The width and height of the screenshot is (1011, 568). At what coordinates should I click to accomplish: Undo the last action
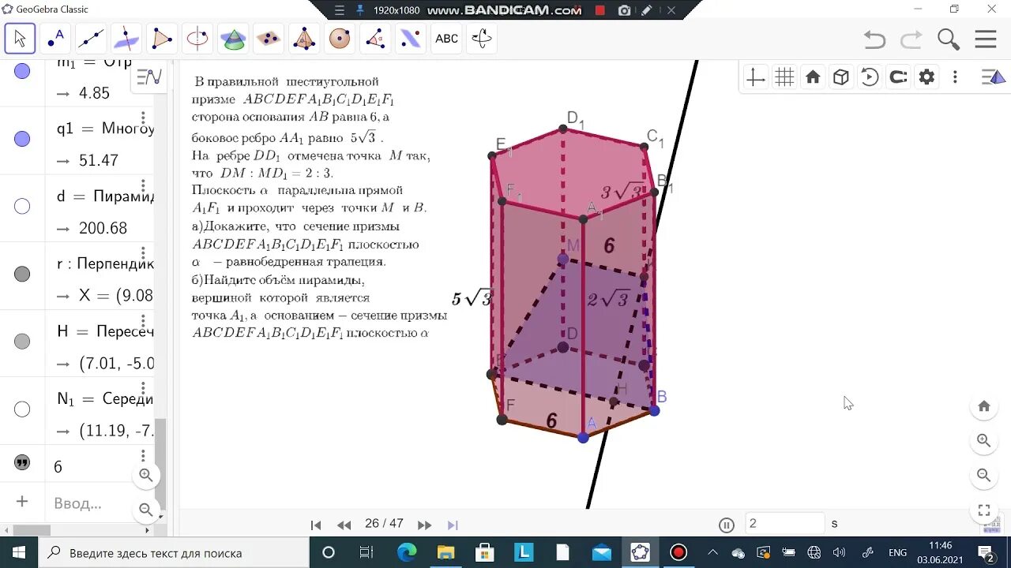pos(874,39)
